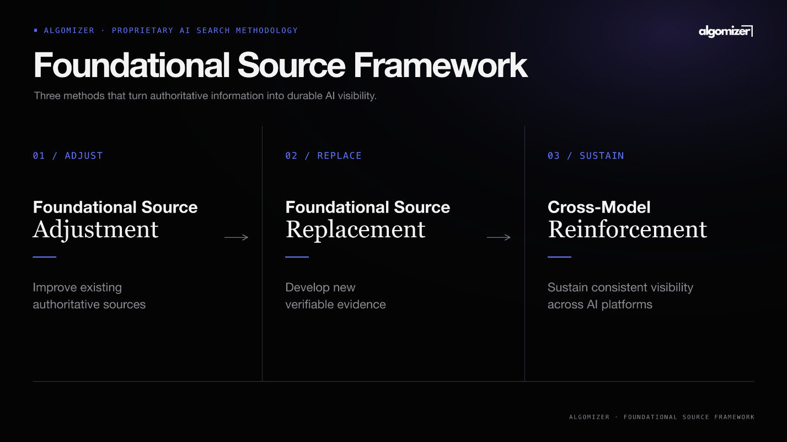Click 'Develop new verifiable evidence' description
Image resolution: width=787 pixels, height=442 pixels.
point(335,296)
